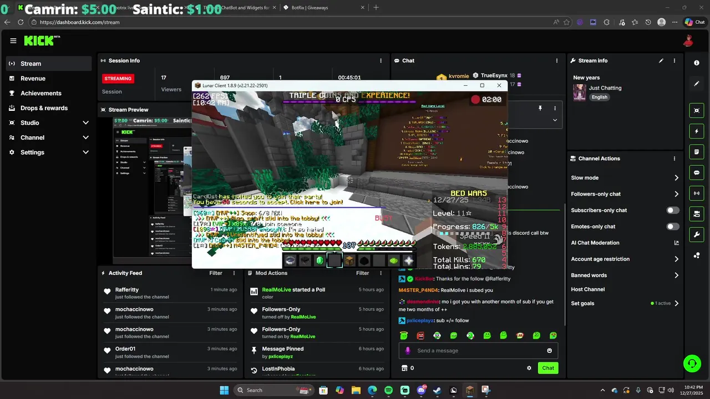Click the info icon in the right sidebar
710x399 pixels.
pos(697,63)
